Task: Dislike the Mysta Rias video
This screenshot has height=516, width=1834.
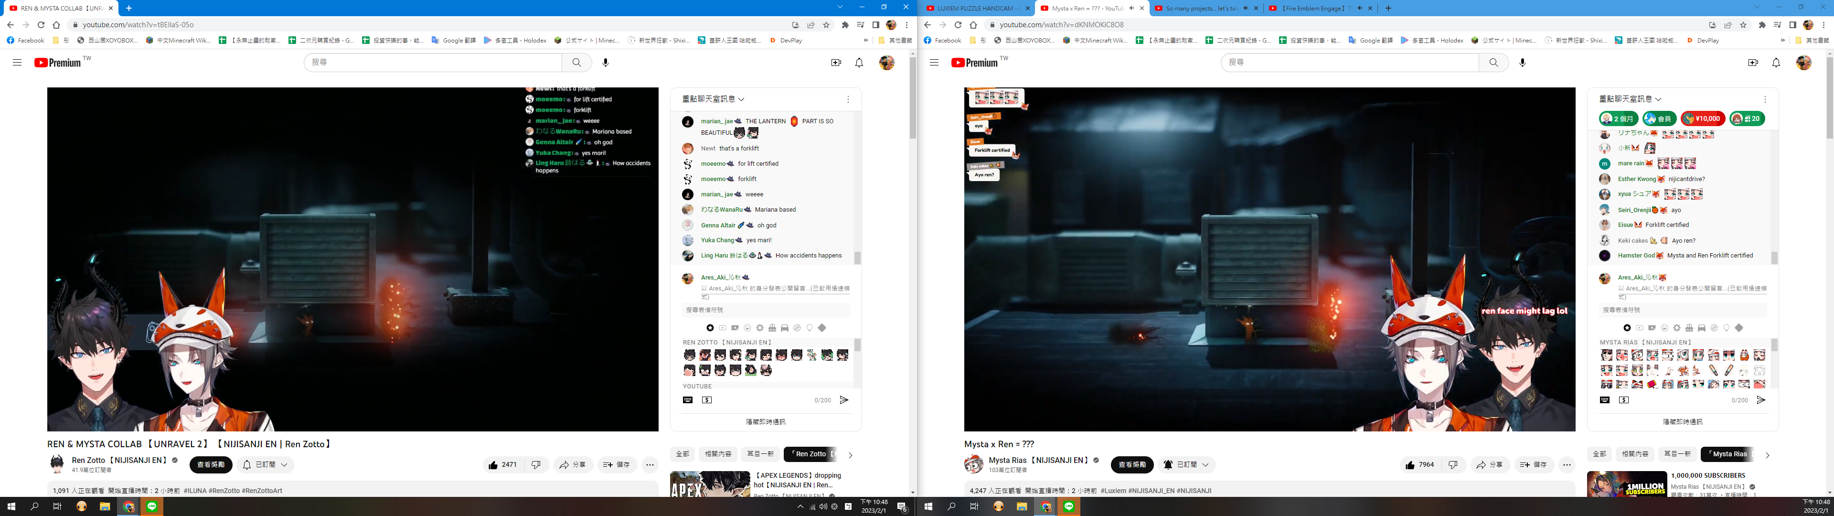Action: tap(1452, 465)
